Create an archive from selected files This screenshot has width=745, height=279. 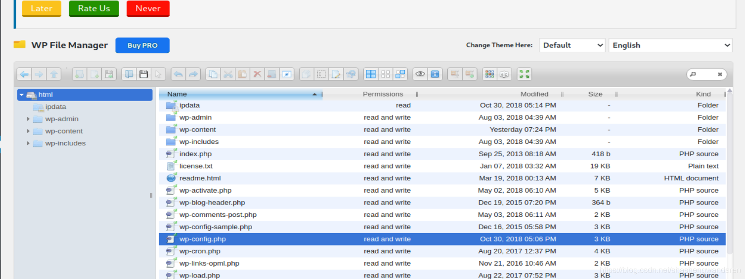[x=470, y=74]
